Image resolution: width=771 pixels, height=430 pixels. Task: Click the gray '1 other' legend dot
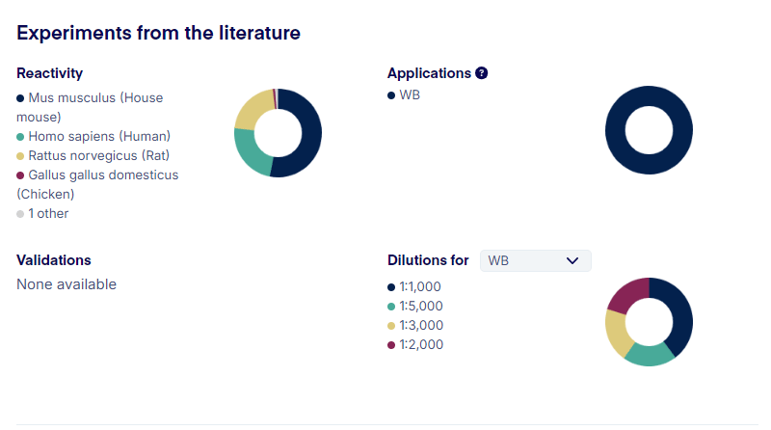[20, 214]
